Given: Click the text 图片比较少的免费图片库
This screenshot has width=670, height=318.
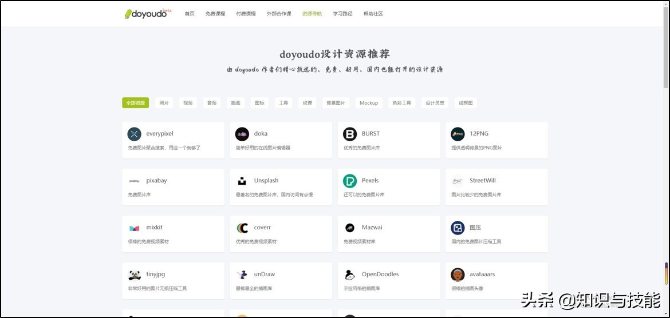Looking at the screenshot, I should point(476,194).
